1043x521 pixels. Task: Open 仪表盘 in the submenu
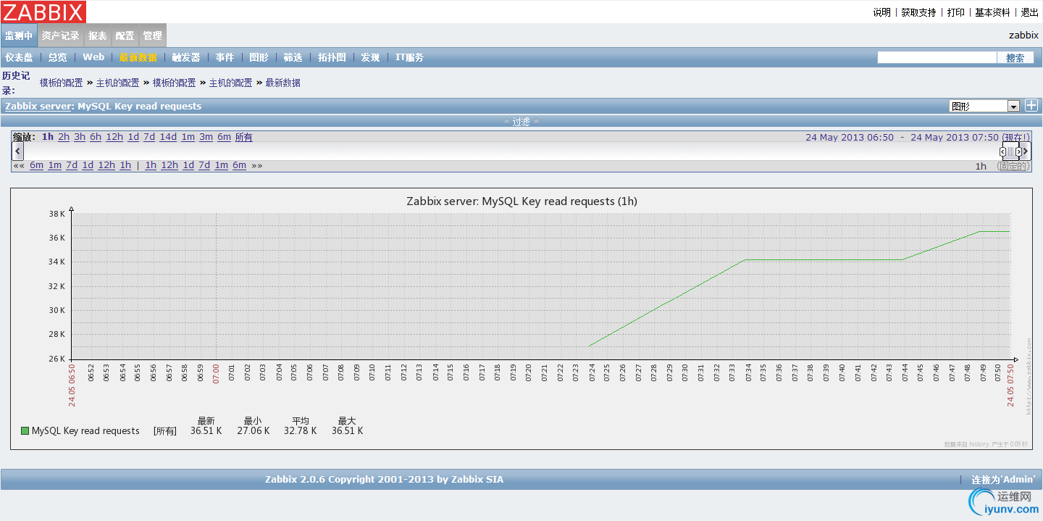(19, 57)
